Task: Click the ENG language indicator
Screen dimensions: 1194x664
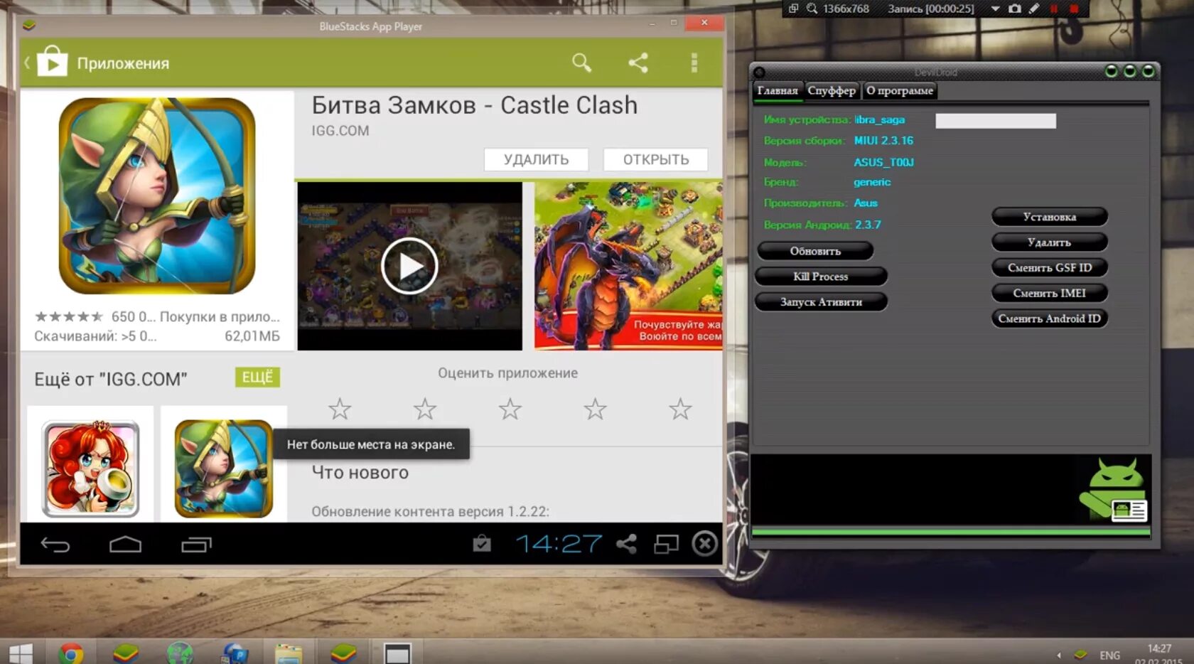Action: 1109,655
